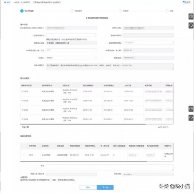Click the blue 下一步 next-step button

point(105,187)
